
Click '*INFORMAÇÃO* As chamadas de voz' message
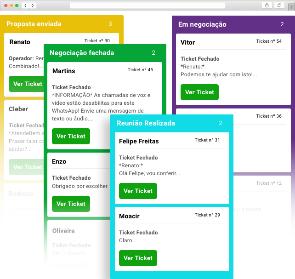click(101, 95)
